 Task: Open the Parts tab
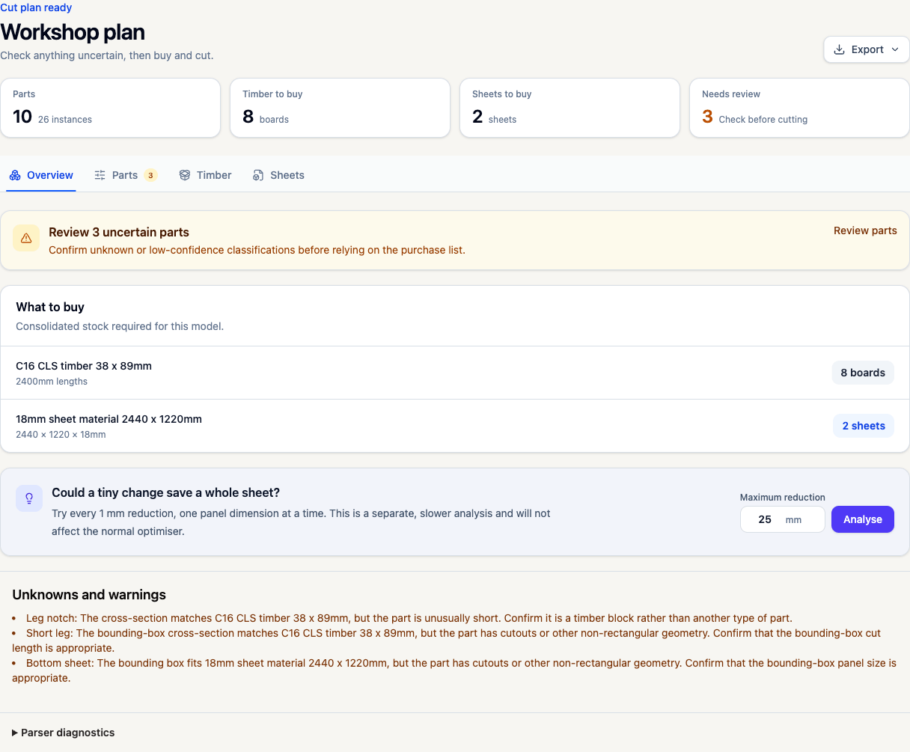125,175
